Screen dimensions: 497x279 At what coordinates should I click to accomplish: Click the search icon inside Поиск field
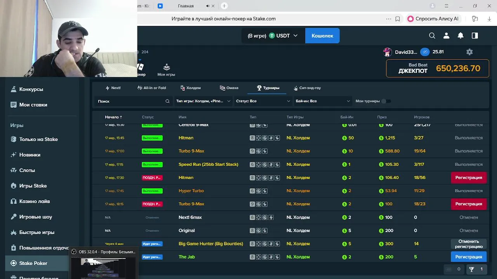point(167,101)
